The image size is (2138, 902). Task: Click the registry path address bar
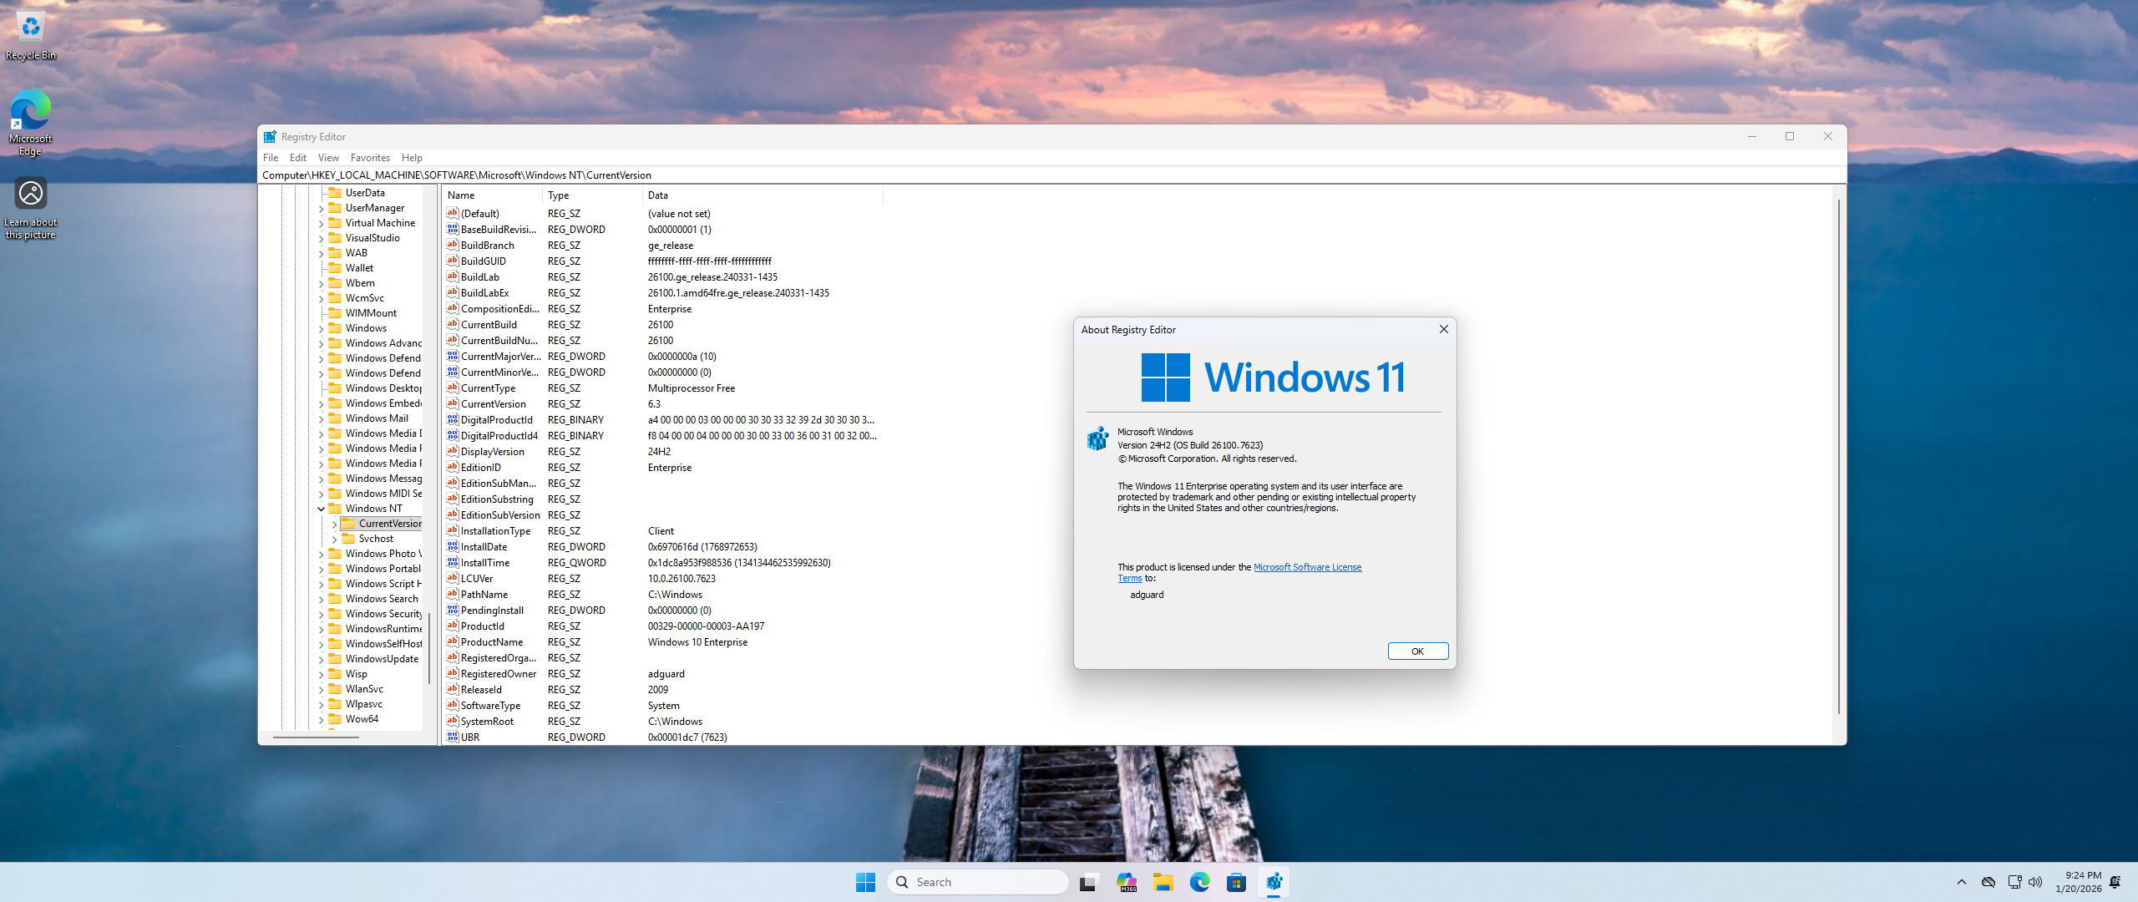point(1002,175)
